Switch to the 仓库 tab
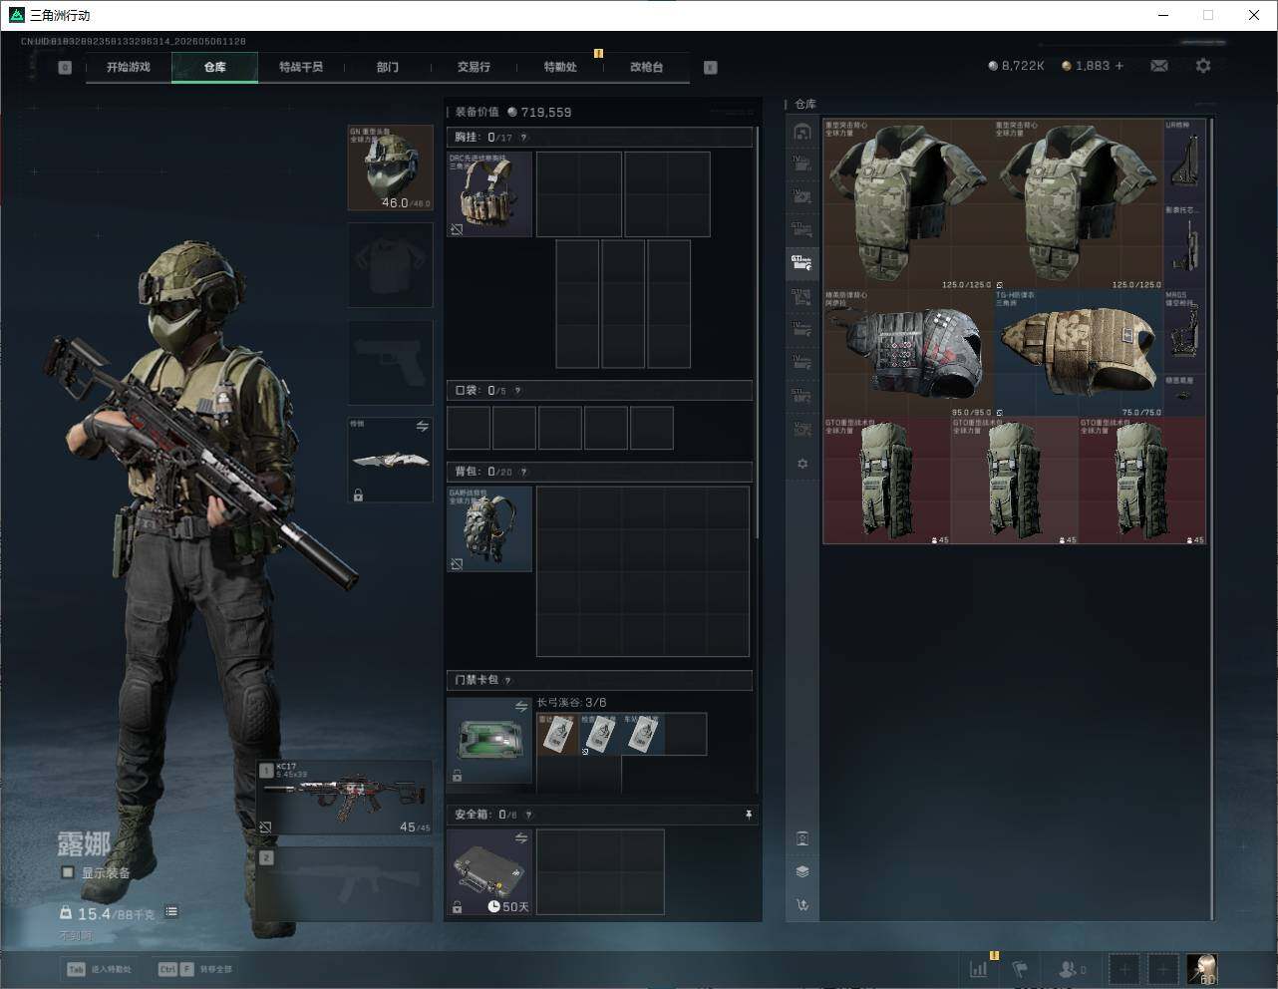1278x989 pixels. point(215,67)
